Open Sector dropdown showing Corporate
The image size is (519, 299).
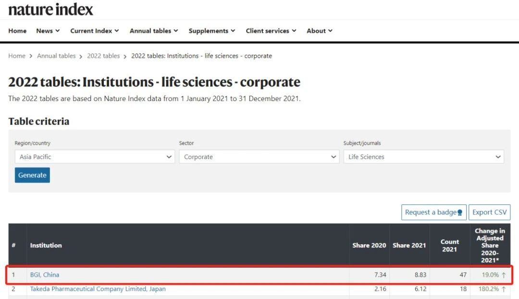point(259,157)
